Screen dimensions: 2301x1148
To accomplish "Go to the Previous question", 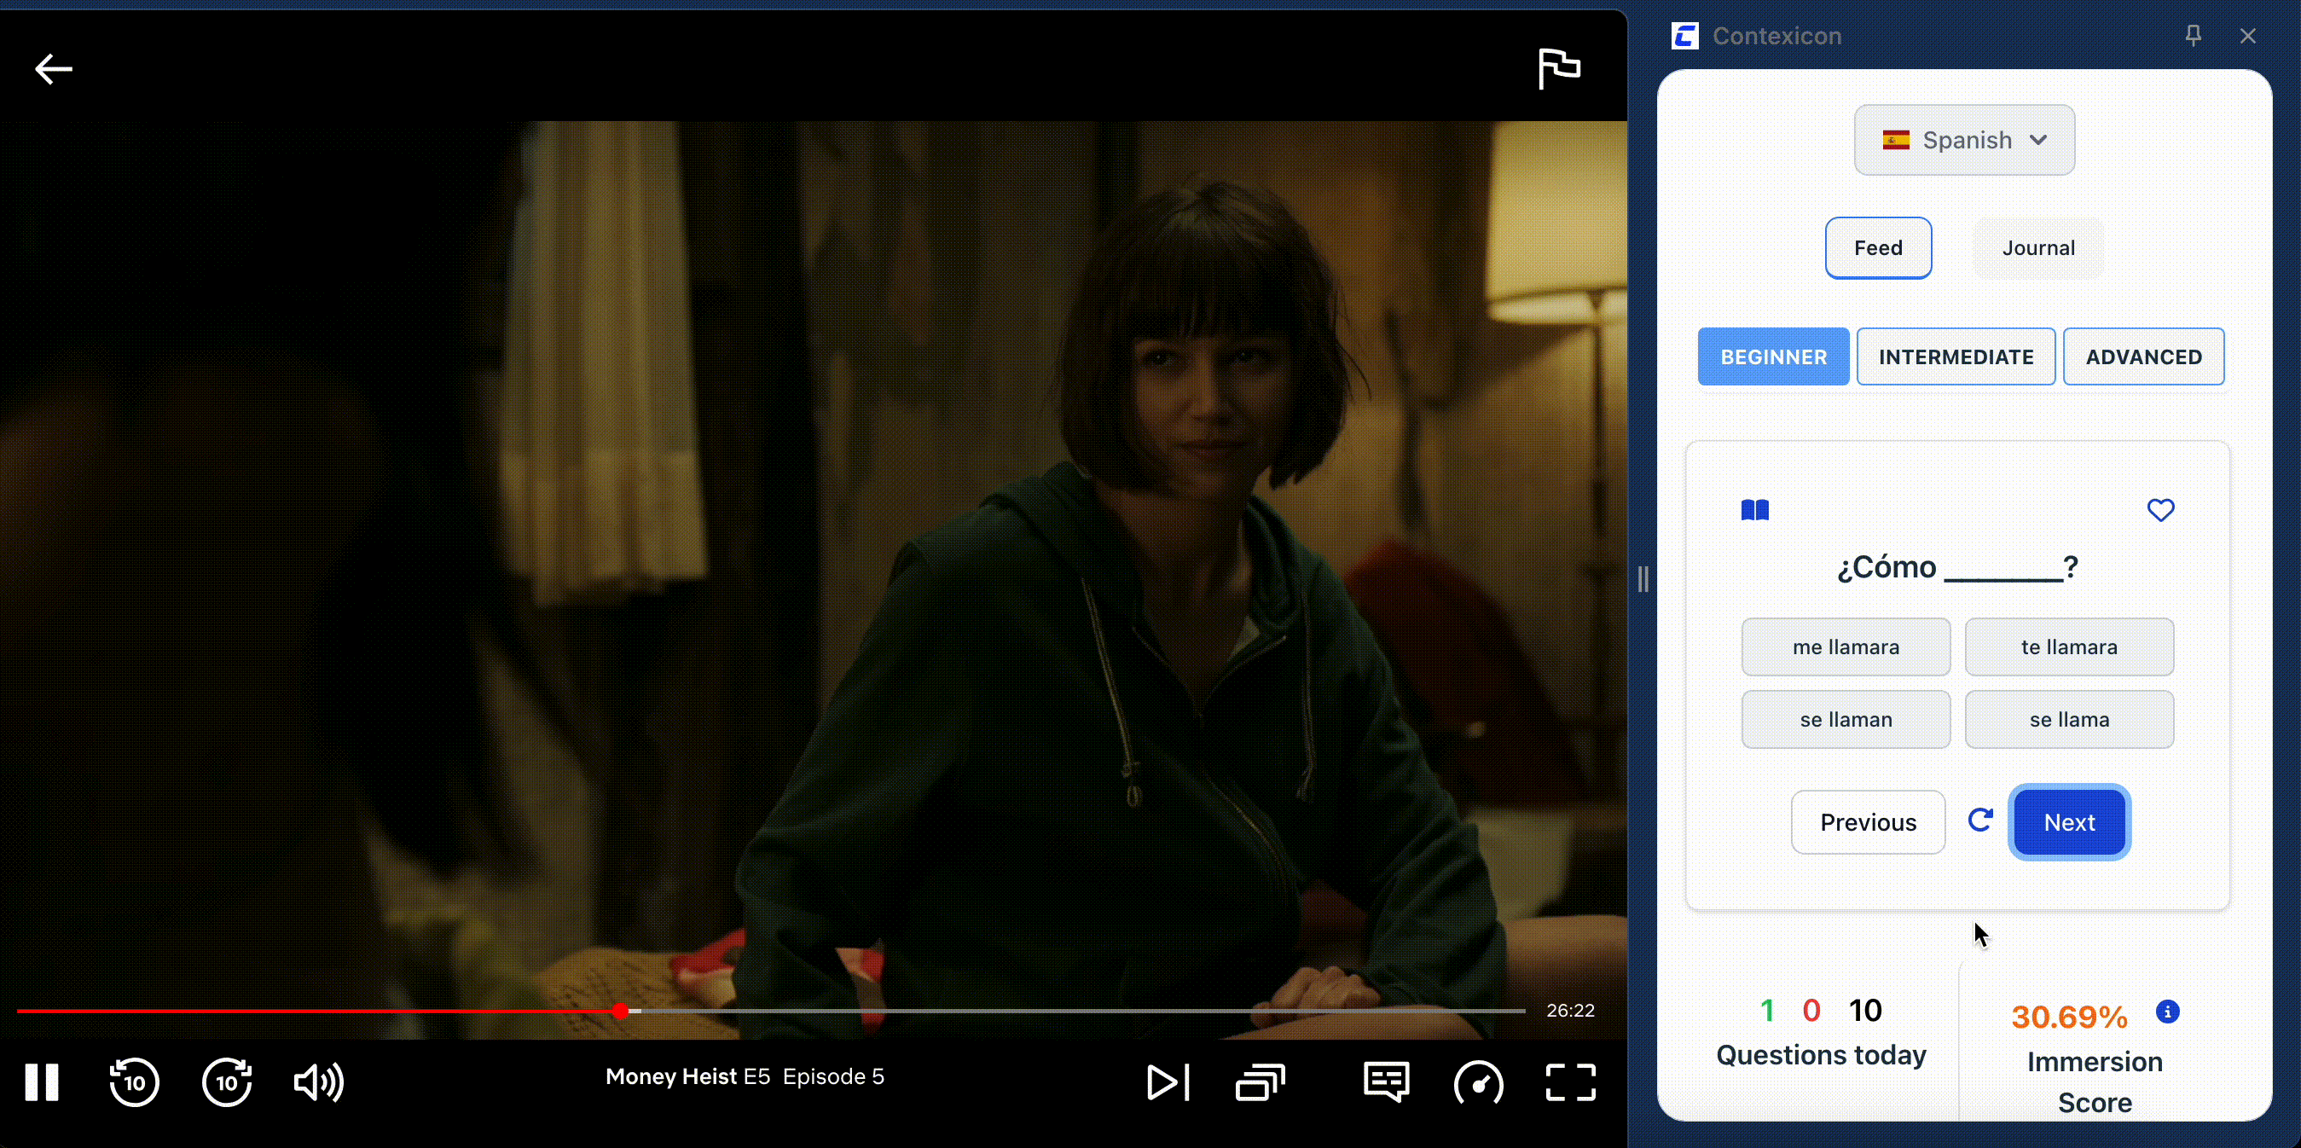I will click(1869, 822).
